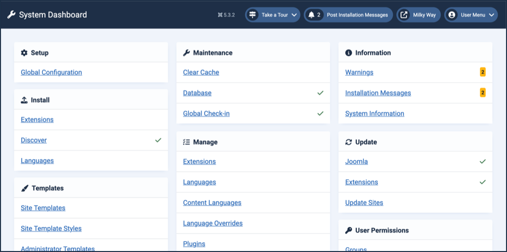Click the signpost icon in Take a Tour
Image resolution: width=507 pixels, height=252 pixels.
[253, 15]
